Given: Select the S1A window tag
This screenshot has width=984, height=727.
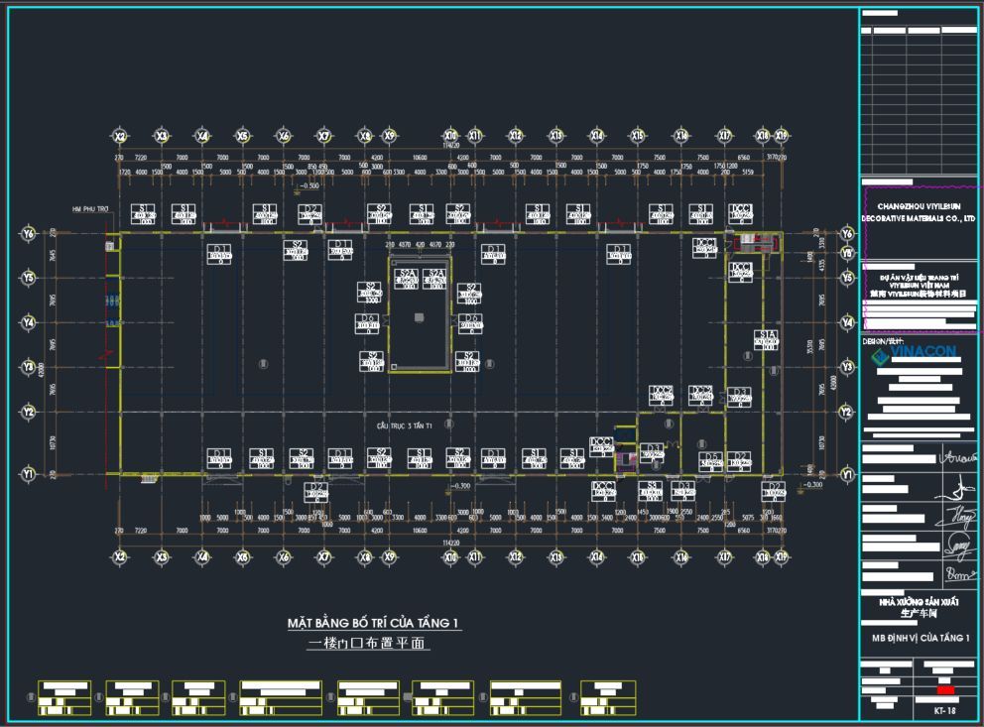Looking at the screenshot, I should pos(766,338).
